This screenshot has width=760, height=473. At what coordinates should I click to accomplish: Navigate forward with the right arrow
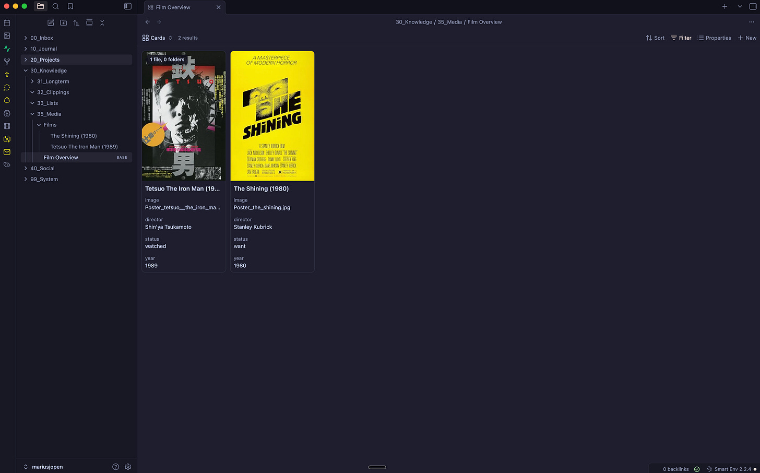click(159, 22)
